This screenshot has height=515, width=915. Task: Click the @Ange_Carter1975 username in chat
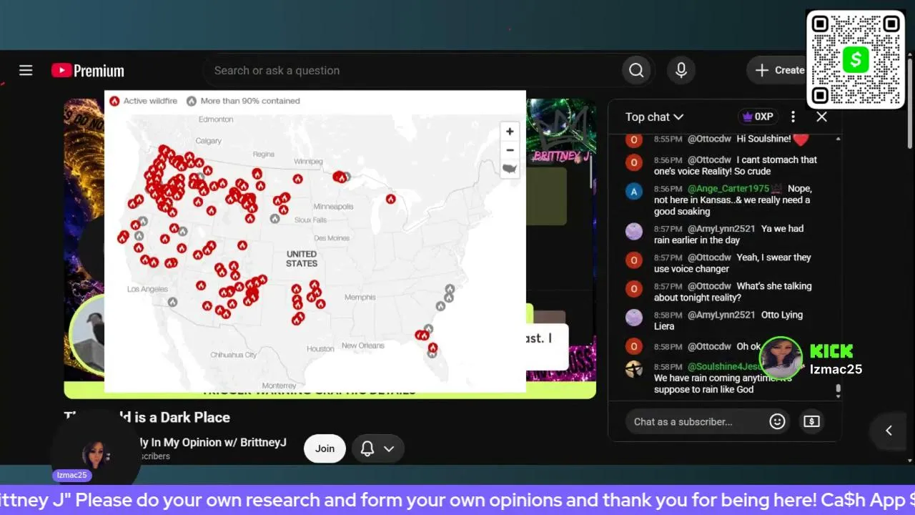click(728, 188)
